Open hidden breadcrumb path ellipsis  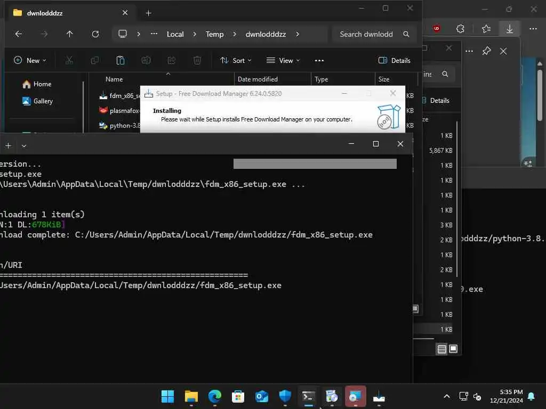click(154, 34)
